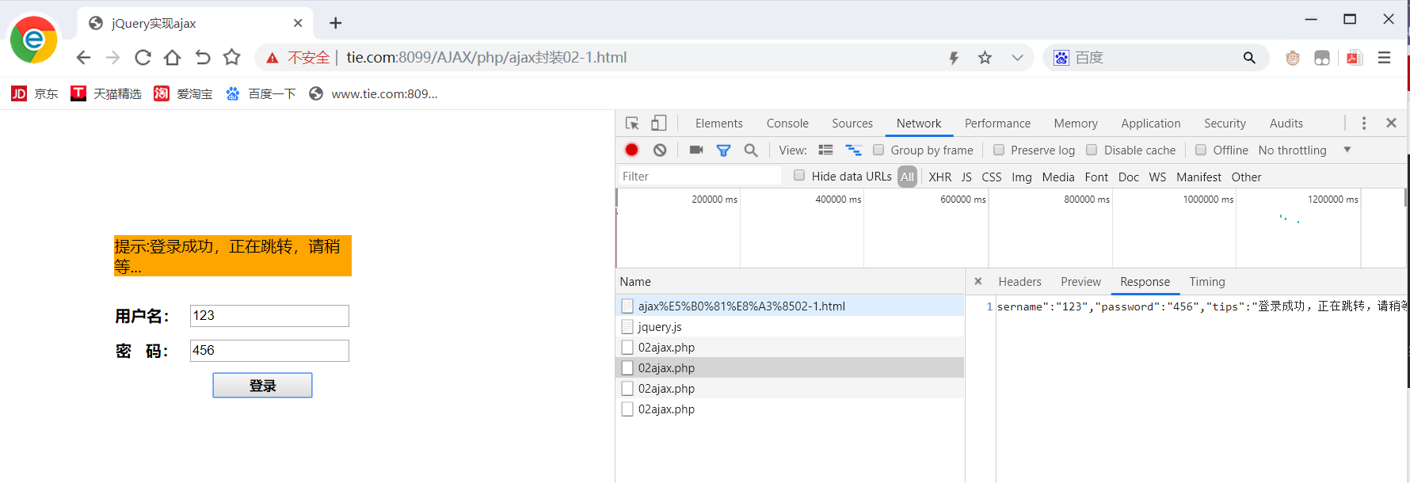Go to browser home page icon
This screenshot has height=483, width=1410.
click(172, 57)
